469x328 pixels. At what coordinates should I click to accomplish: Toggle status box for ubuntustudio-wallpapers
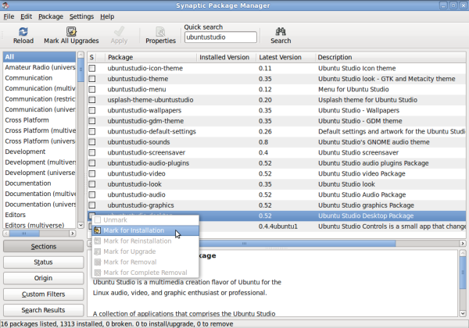pos(92,110)
